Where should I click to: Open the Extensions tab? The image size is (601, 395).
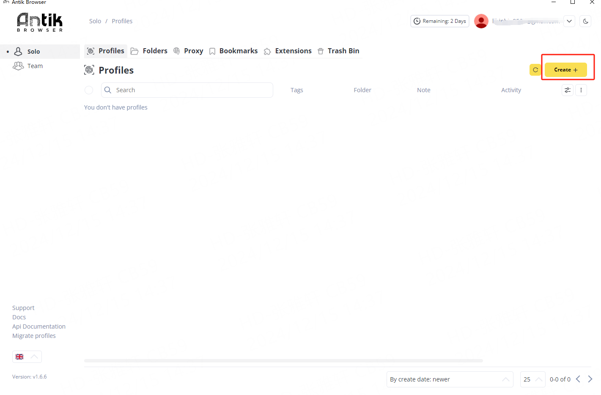288,51
